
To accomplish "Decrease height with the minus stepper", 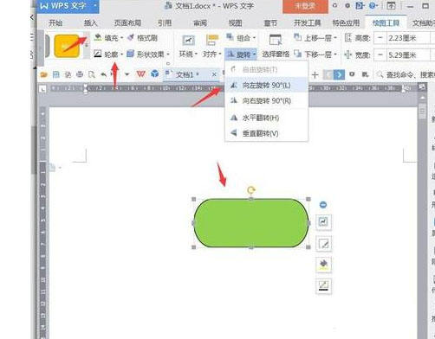I will (380, 38).
